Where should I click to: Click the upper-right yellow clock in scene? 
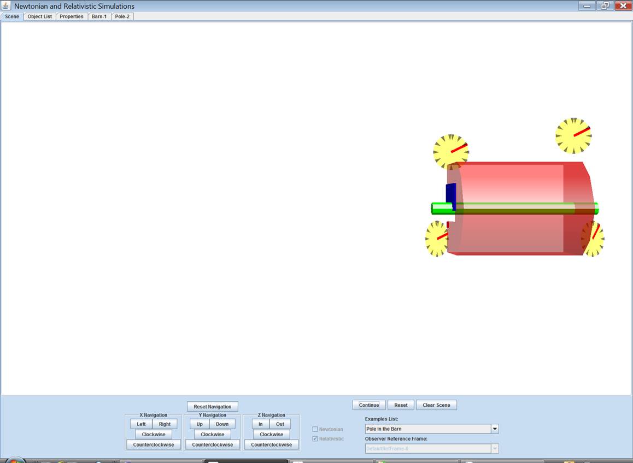(573, 135)
